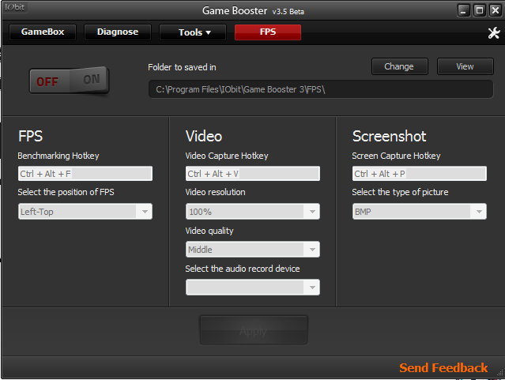This screenshot has width=505, height=380.
Task: Open the settings wrench icon
Action: click(x=493, y=32)
